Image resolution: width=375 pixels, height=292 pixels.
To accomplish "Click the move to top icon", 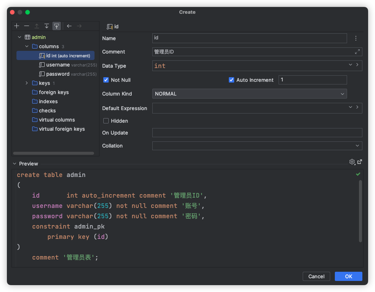I will tap(57, 26).
